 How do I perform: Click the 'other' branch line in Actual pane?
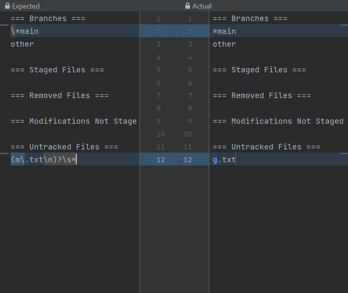pyautogui.click(x=224, y=44)
